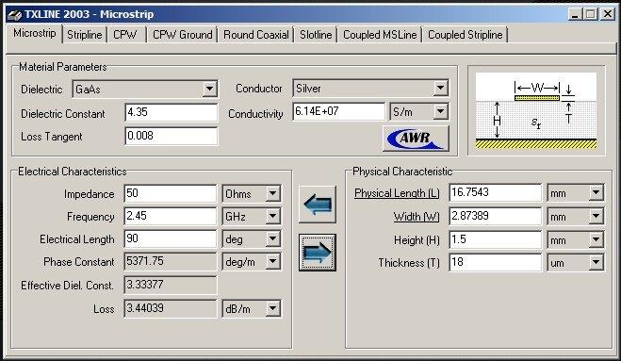Open the Stripline tab
The image size is (621, 361).
click(85, 35)
